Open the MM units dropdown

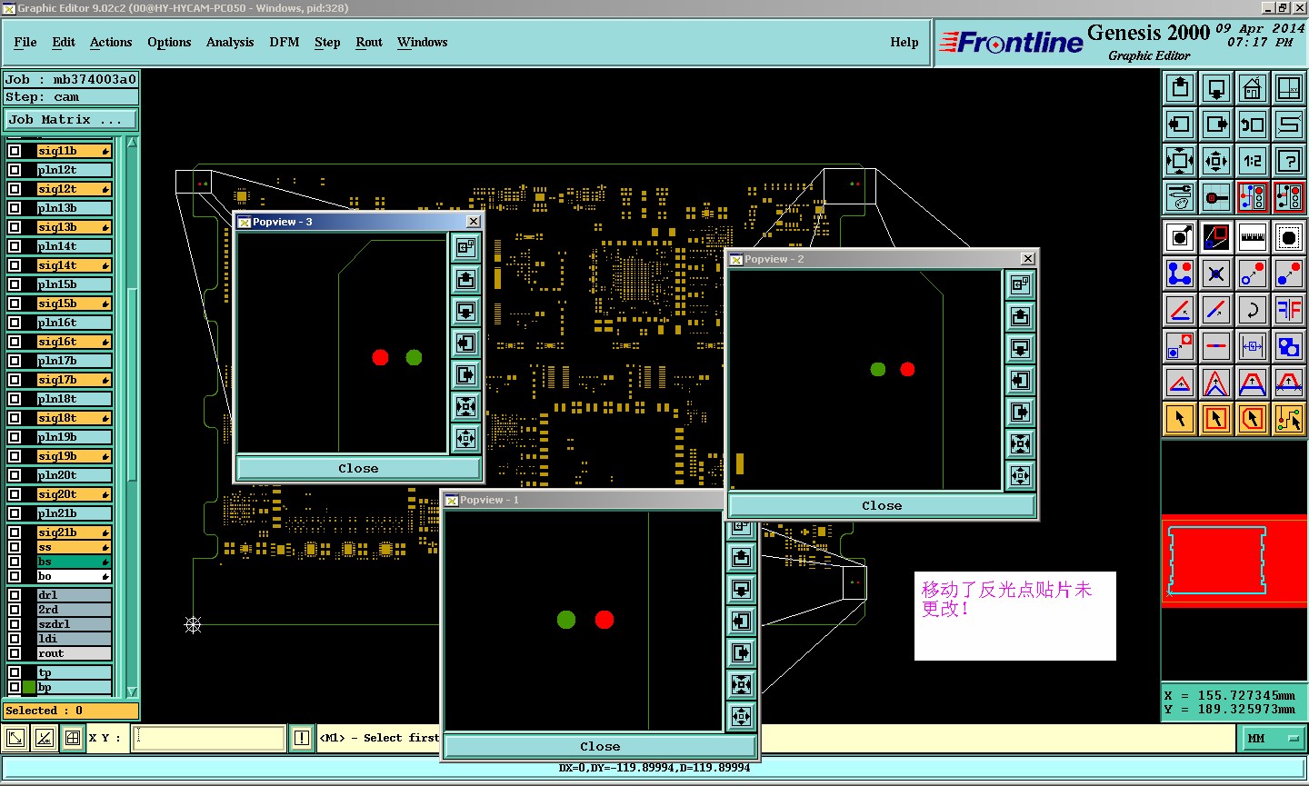(x=1274, y=739)
